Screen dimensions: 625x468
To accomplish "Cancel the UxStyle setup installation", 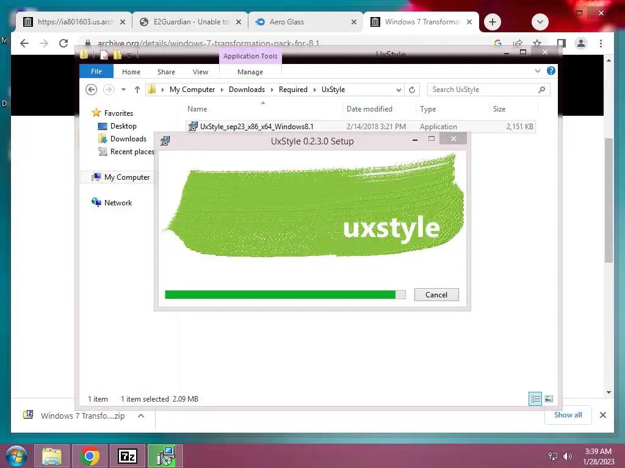I will point(436,294).
